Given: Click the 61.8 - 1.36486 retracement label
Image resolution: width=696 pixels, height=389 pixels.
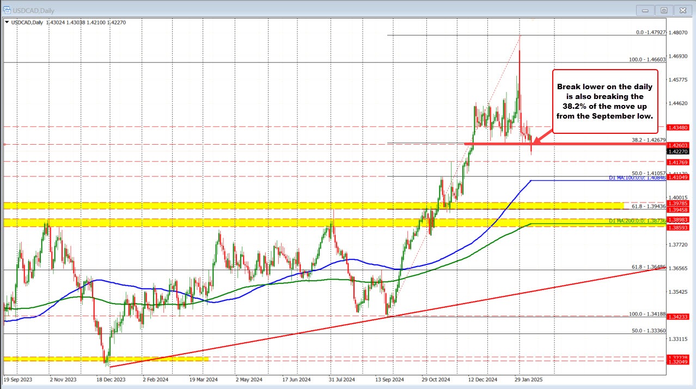Looking at the screenshot, I should point(649,267).
